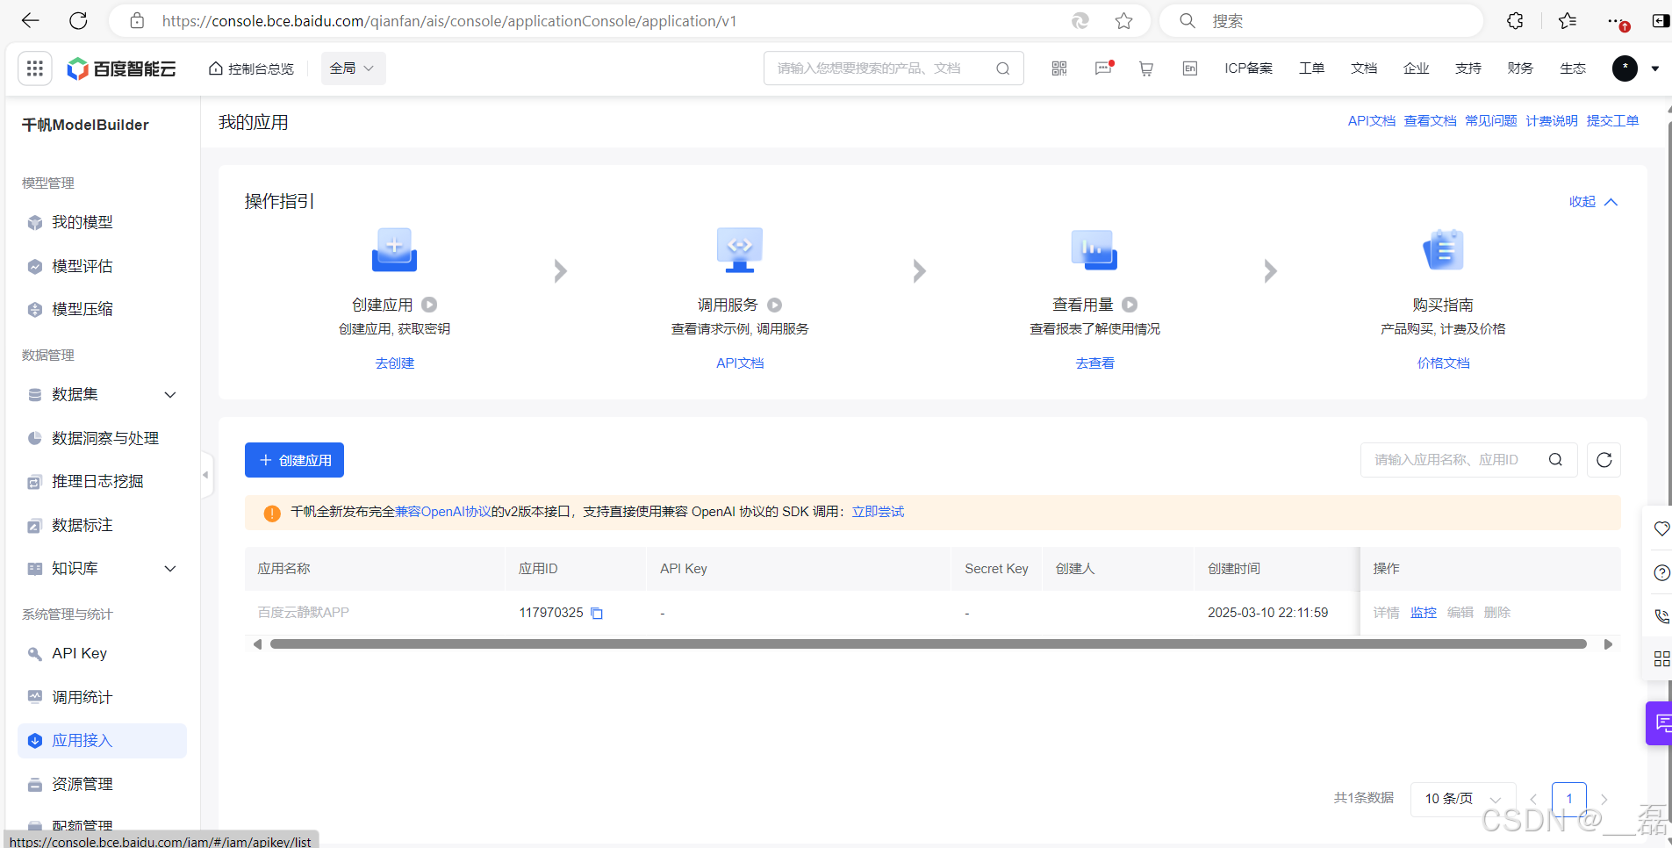This screenshot has height=848, width=1672.
Task: Open the 10 条/页 page size dropdown
Action: click(x=1462, y=799)
